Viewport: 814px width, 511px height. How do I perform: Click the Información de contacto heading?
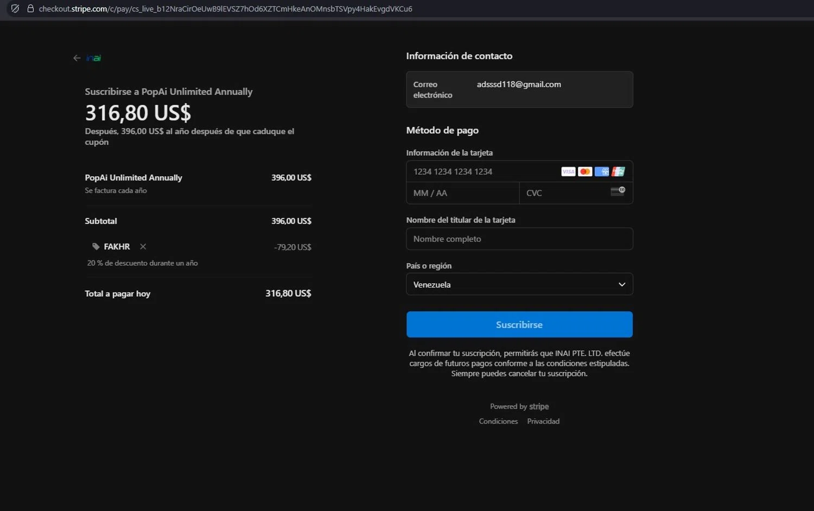[x=459, y=56]
